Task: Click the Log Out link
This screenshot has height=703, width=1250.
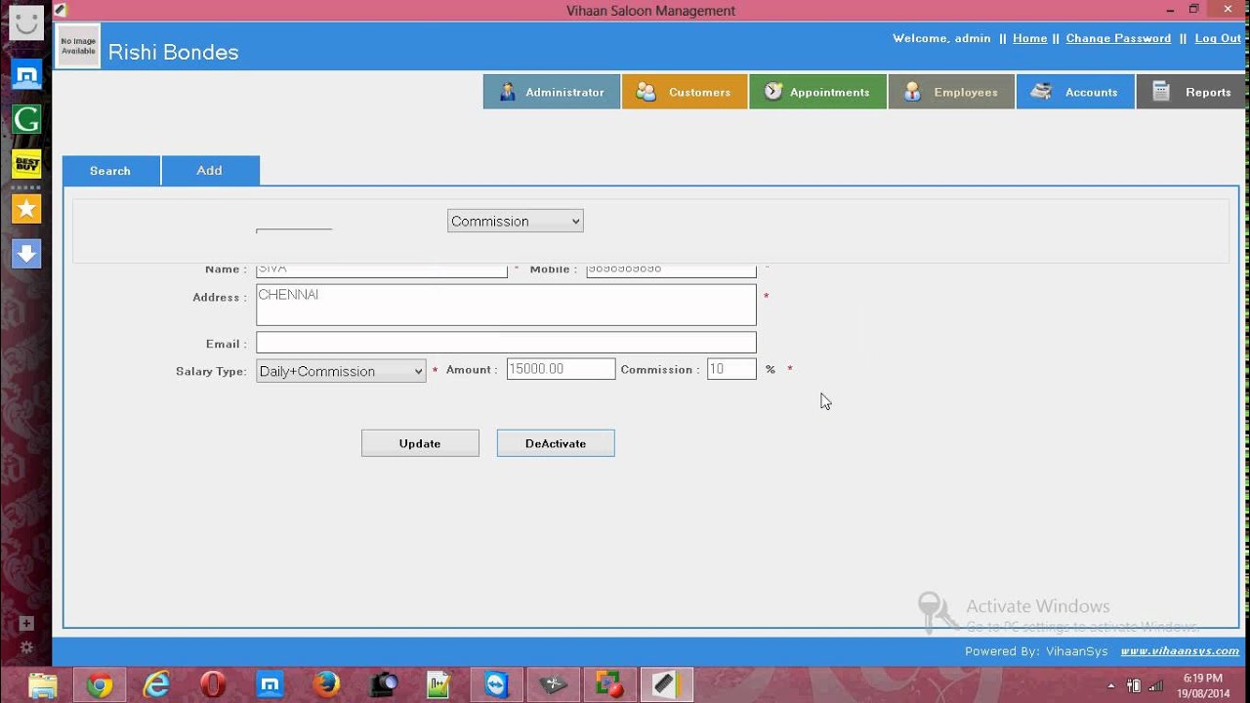Action: tap(1218, 38)
